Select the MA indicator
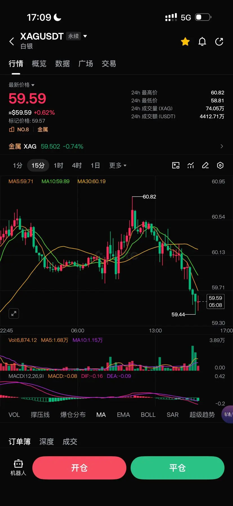Image resolution: width=233 pixels, height=506 pixels. point(101,415)
